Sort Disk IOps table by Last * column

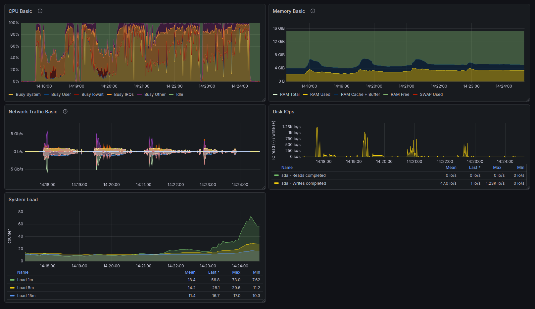(474, 168)
